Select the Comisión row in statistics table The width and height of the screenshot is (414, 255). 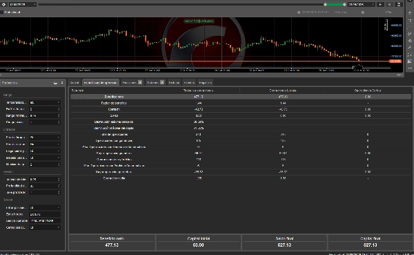pos(241,109)
